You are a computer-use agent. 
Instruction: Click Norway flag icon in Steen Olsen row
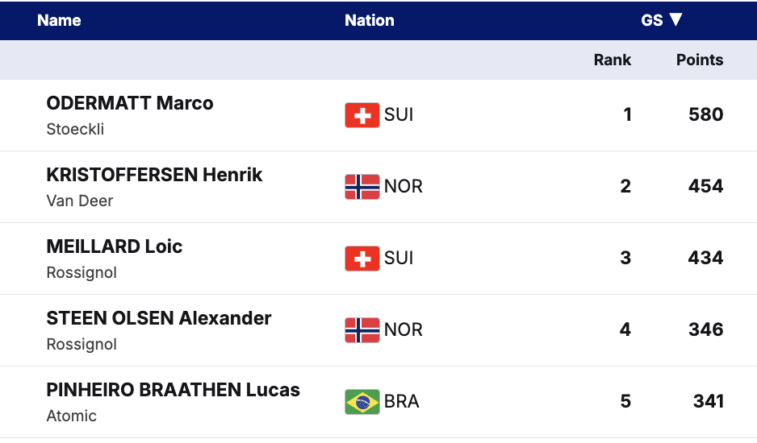pos(362,330)
